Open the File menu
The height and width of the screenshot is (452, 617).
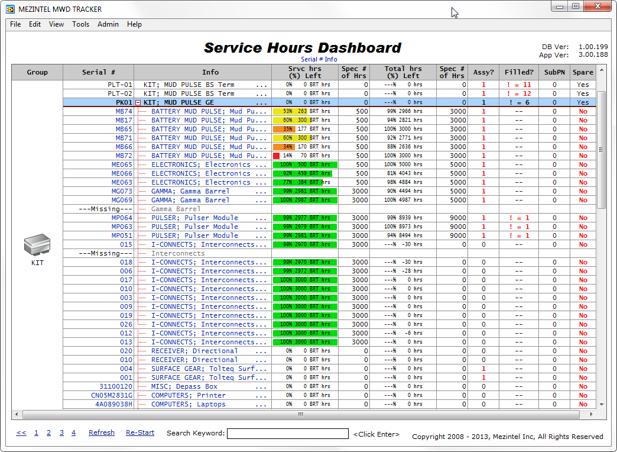(x=15, y=24)
